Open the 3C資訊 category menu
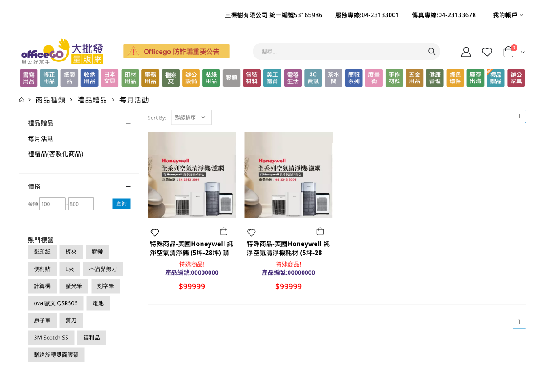 click(x=313, y=78)
